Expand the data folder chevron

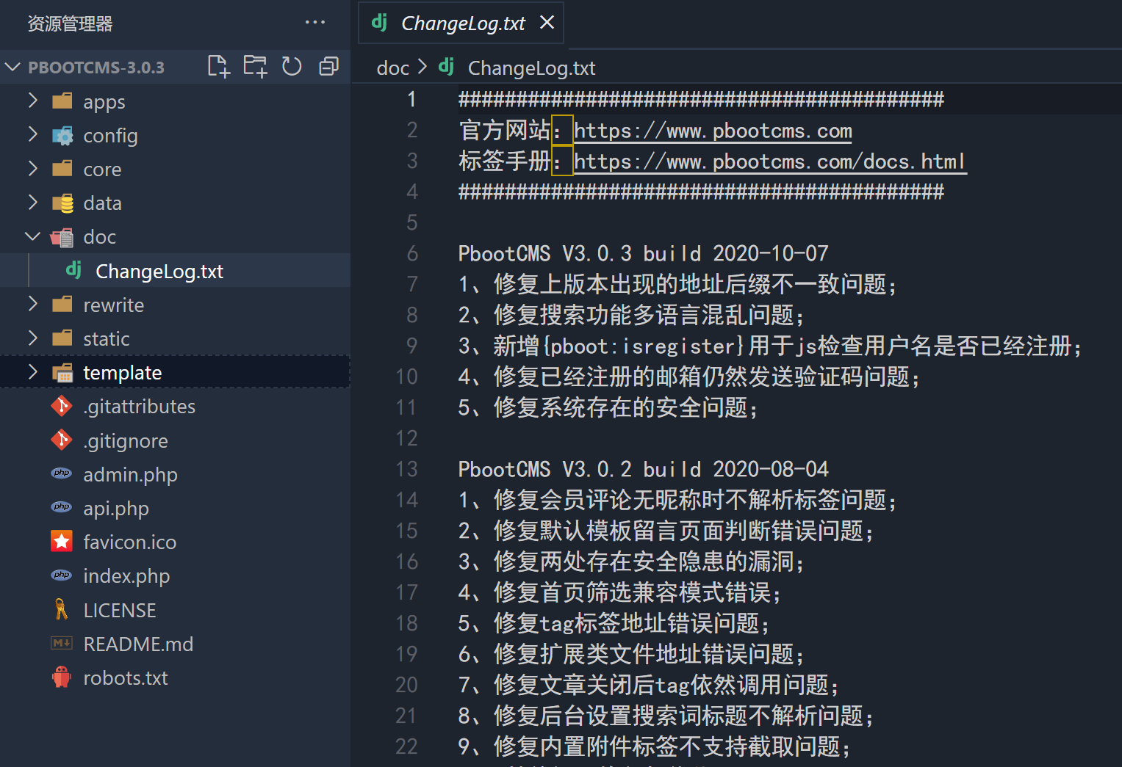tap(32, 202)
